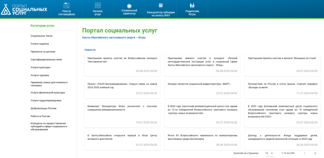Click subtitle Ханты-Мансийского автономного округа – Югры
Image resolution: width=324 pixels, height=158 pixels.
114,38
